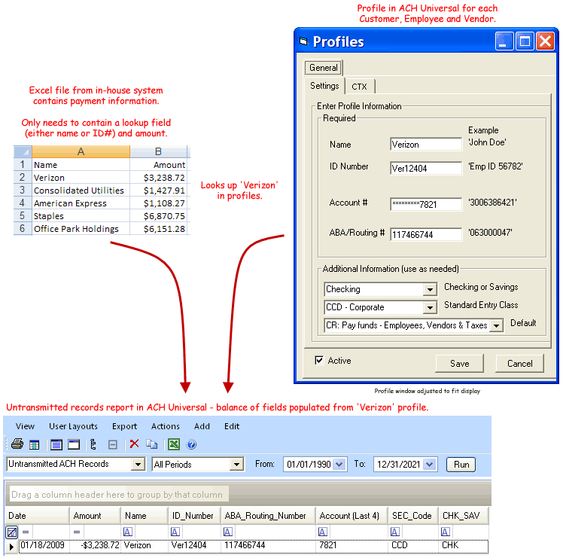
Task: Click the Excel export icon
Action: 174,444
